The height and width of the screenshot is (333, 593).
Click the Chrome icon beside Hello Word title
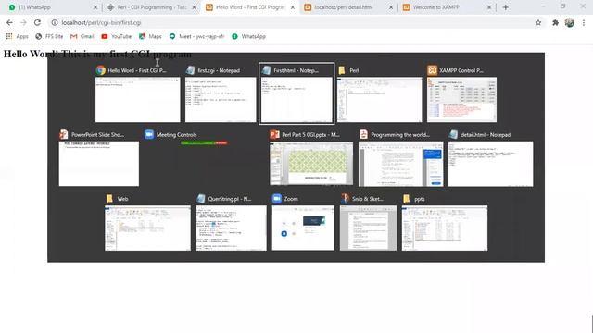(x=101, y=70)
